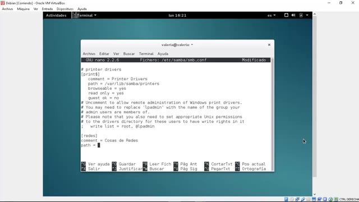
Task: Click the nano 'Buscar' shortcut label
Action: pos(157,169)
